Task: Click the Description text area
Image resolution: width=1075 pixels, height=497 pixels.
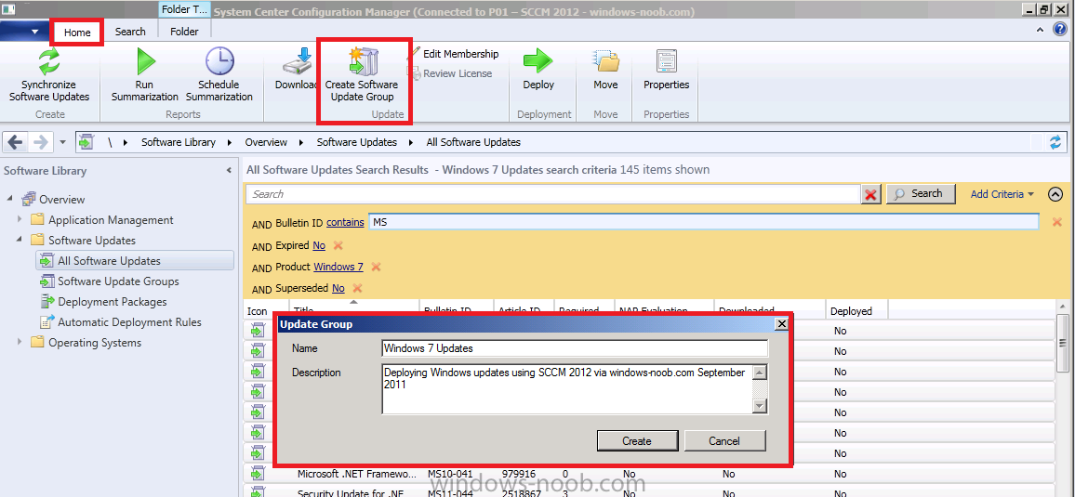Action: [x=567, y=389]
